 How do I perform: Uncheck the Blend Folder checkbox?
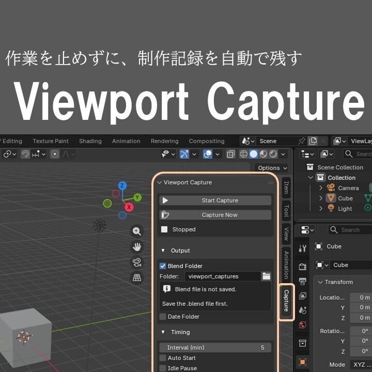tap(163, 266)
